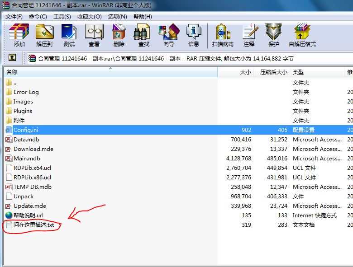Viewport: 353px width, 267px height.
Task: Click the Error Log folder icon
Action: (9, 92)
